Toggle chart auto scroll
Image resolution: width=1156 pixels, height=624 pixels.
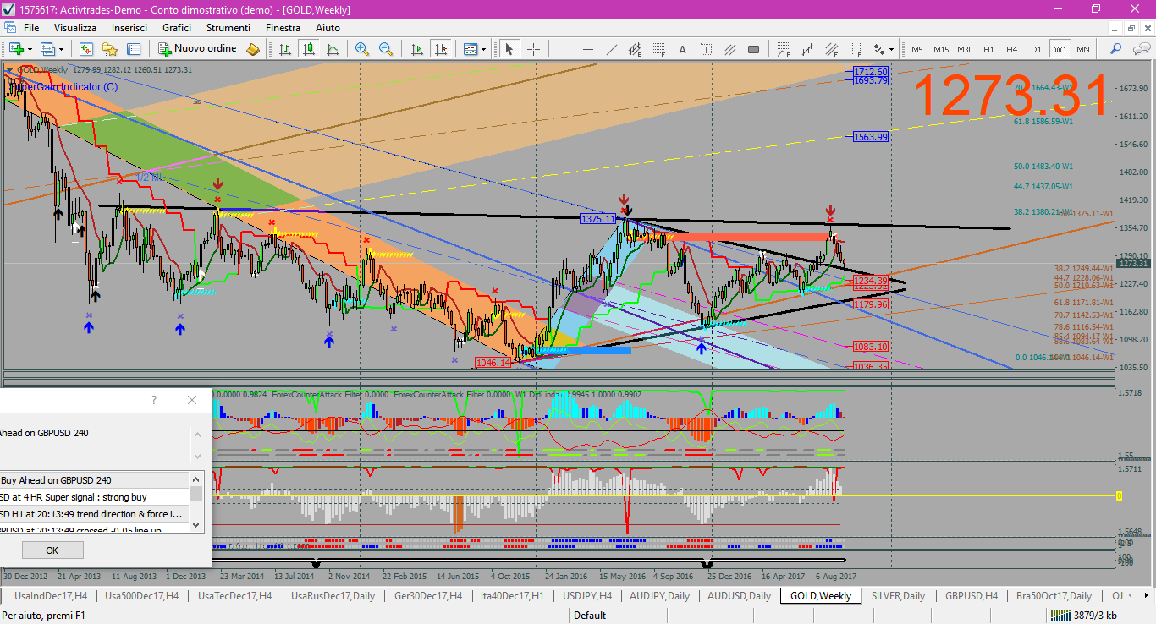coord(417,49)
